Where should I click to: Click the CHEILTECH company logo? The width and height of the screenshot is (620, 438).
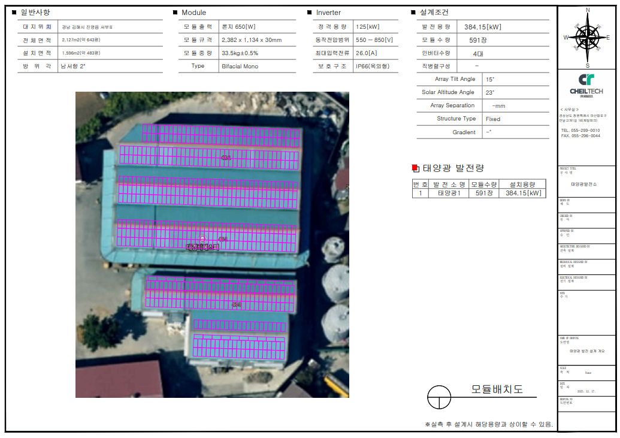586,83
